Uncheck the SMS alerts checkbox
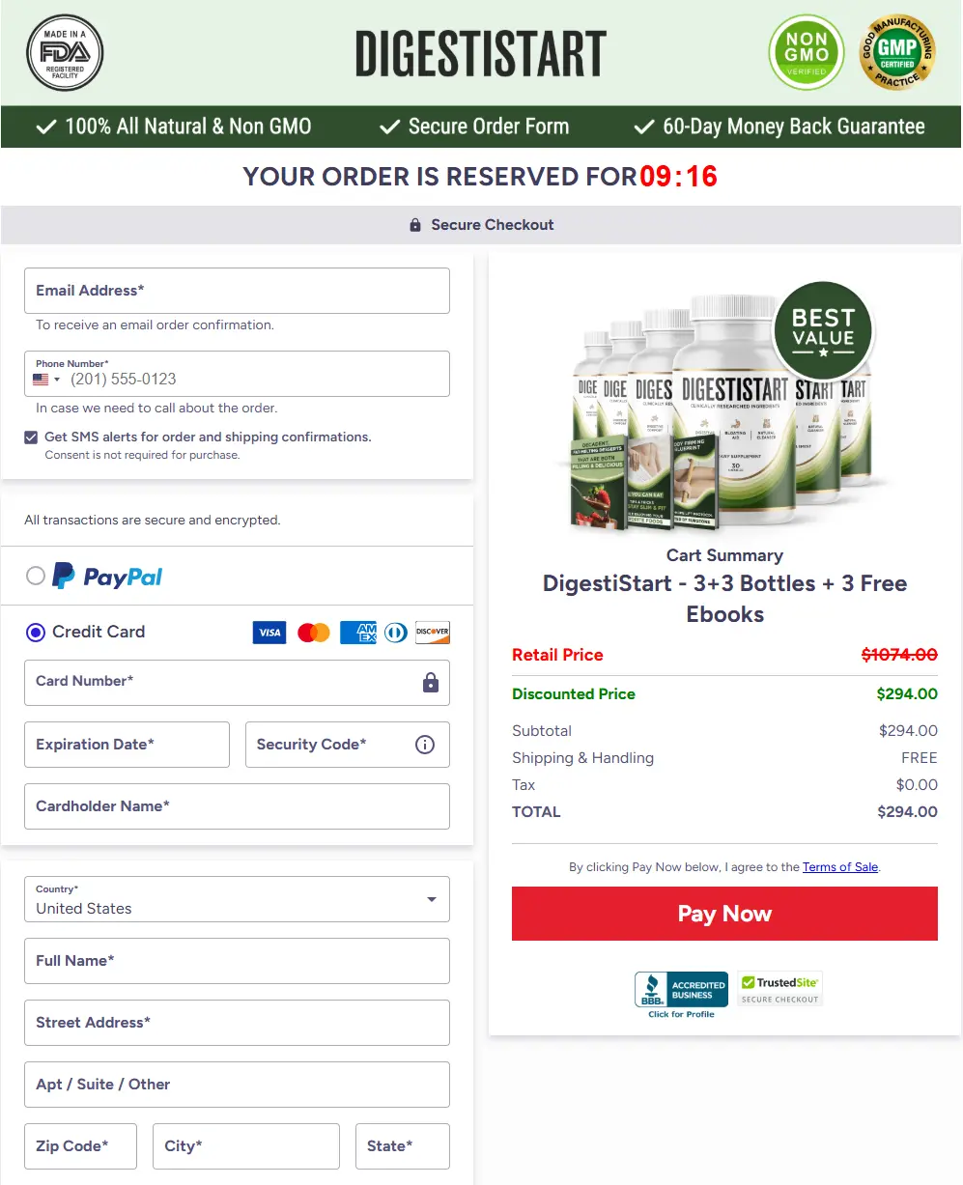The height and width of the screenshot is (1185, 963). (32, 437)
